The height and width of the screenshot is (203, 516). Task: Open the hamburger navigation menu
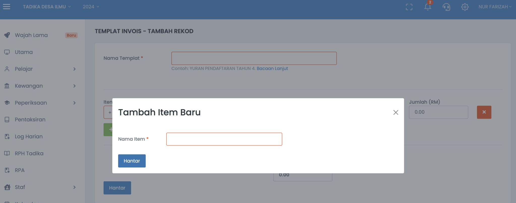(x=6, y=7)
